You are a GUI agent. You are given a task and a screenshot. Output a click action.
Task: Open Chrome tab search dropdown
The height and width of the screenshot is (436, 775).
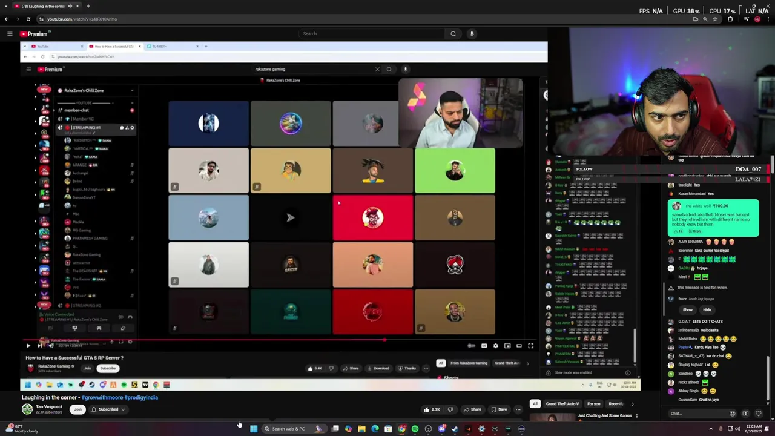tap(6, 6)
